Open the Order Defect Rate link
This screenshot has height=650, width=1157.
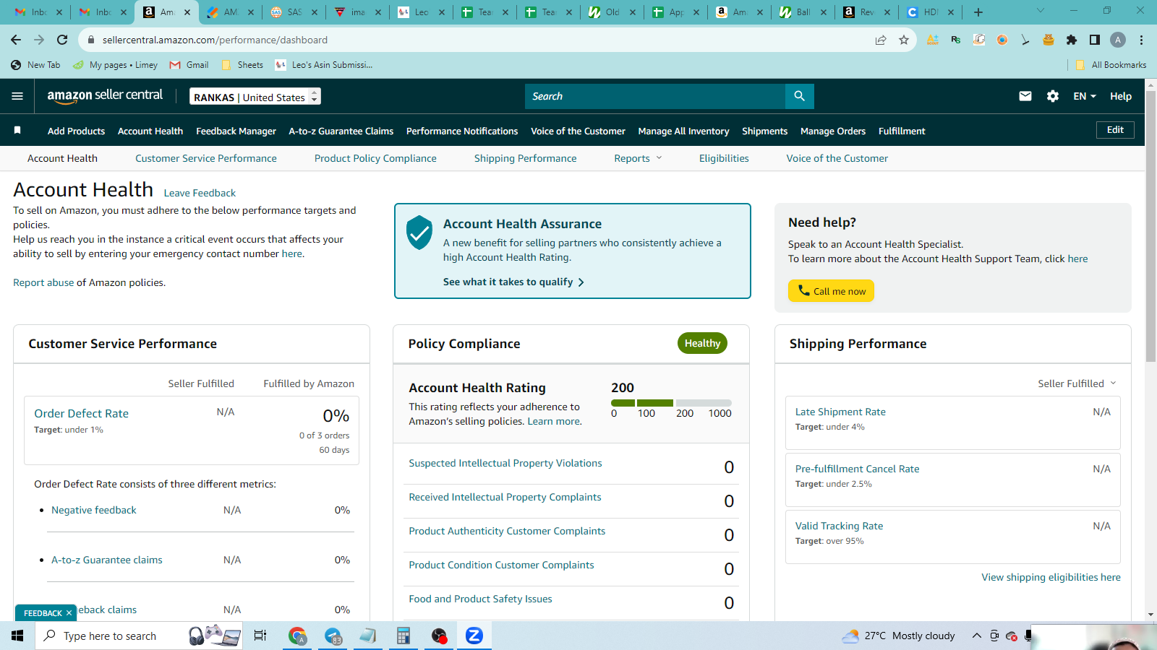81,413
